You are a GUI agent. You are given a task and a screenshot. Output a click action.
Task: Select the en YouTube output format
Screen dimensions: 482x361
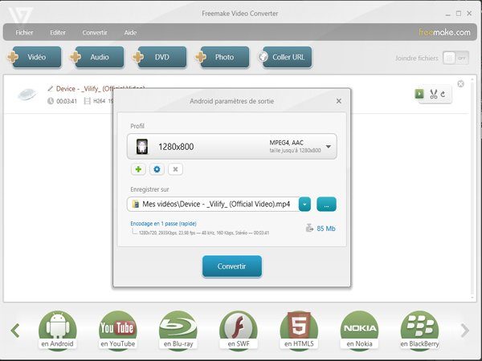click(118, 330)
